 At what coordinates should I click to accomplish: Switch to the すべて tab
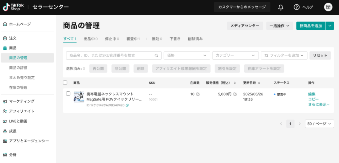point(70,39)
